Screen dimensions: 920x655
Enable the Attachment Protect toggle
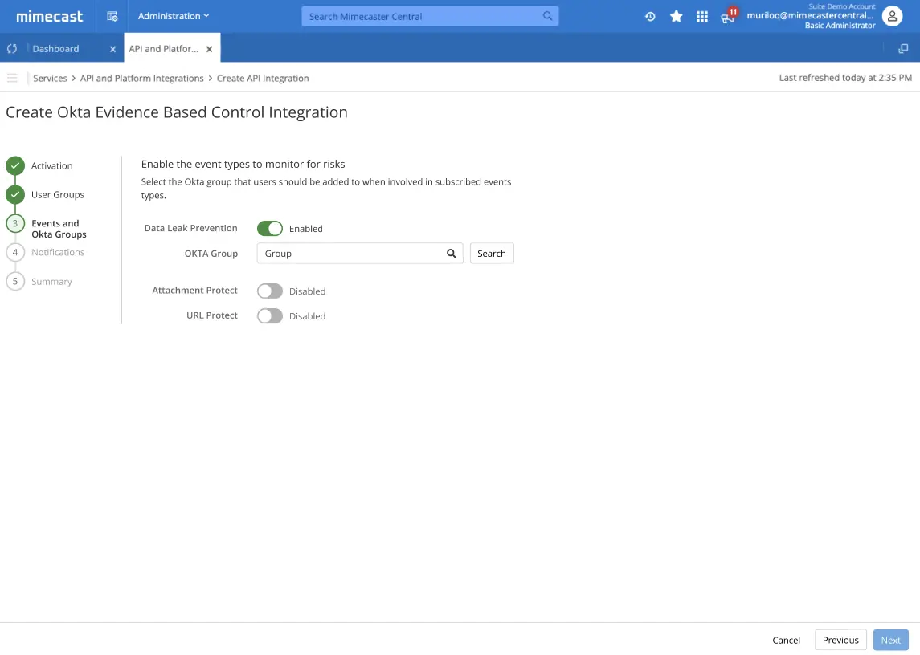(270, 291)
